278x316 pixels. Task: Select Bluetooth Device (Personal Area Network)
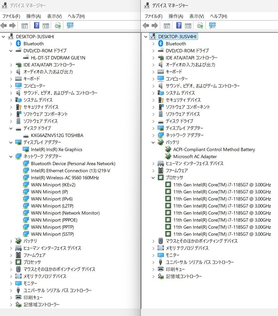coord(73,164)
